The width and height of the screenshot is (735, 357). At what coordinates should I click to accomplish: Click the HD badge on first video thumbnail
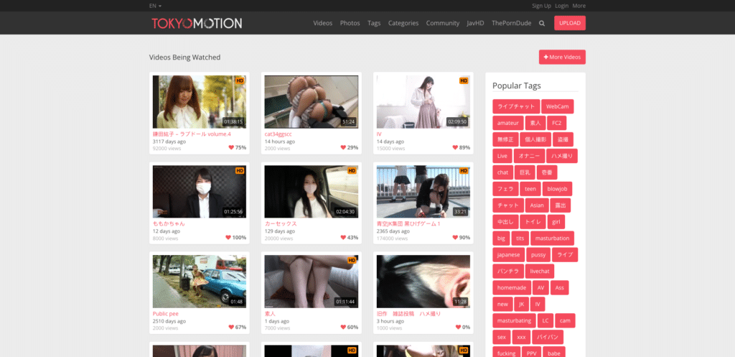240,80
